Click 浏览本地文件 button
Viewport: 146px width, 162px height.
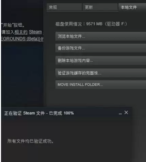tap(101, 36)
